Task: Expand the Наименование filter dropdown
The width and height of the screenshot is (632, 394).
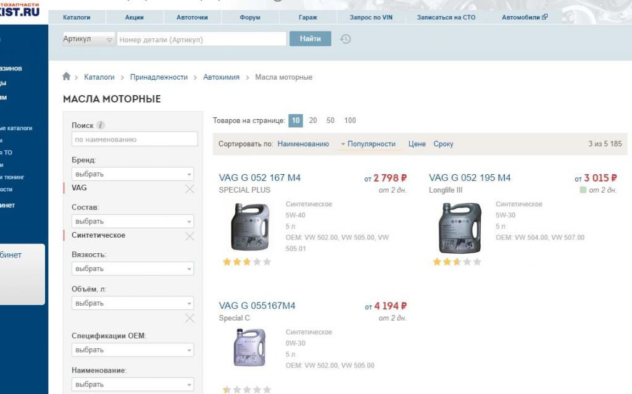Action: [x=133, y=384]
